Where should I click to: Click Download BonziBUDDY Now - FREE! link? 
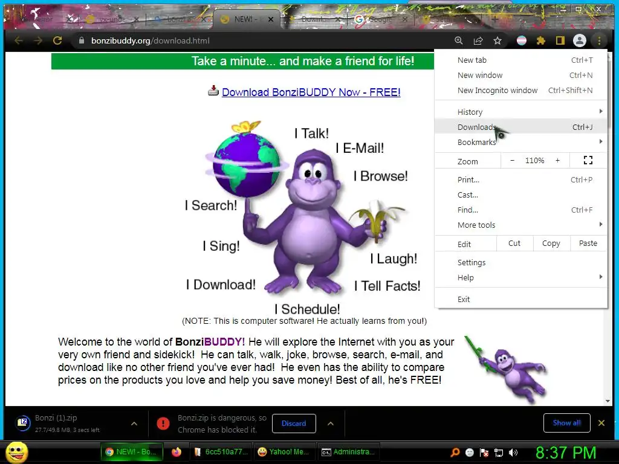point(311,92)
